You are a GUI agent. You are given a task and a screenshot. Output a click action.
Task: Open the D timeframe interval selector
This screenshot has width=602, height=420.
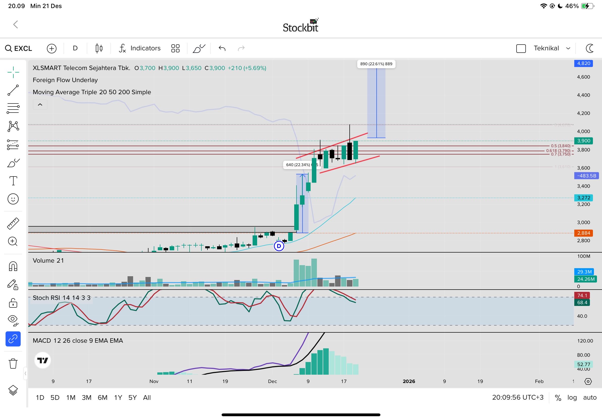click(x=75, y=48)
